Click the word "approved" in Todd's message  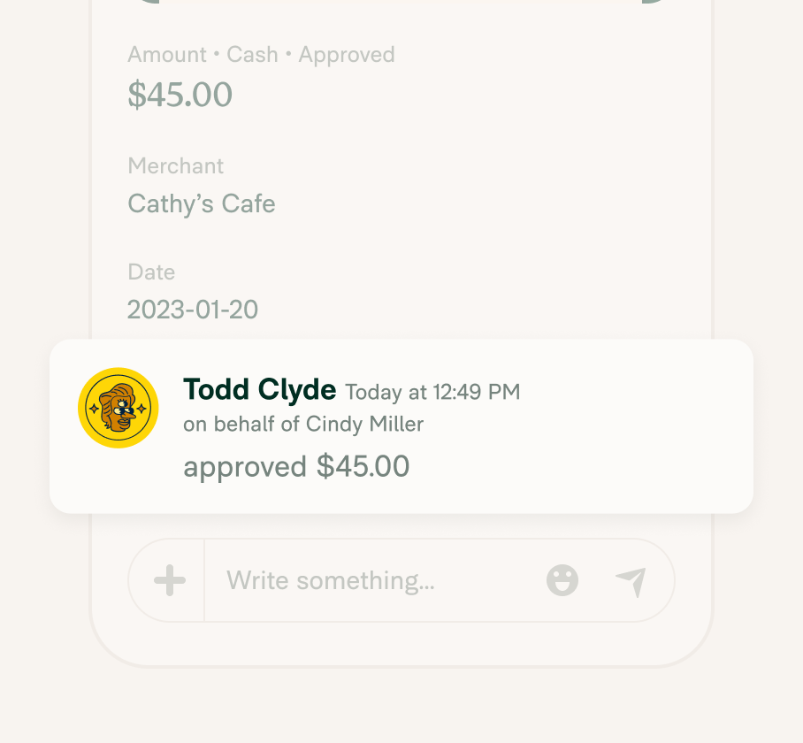[x=245, y=466]
